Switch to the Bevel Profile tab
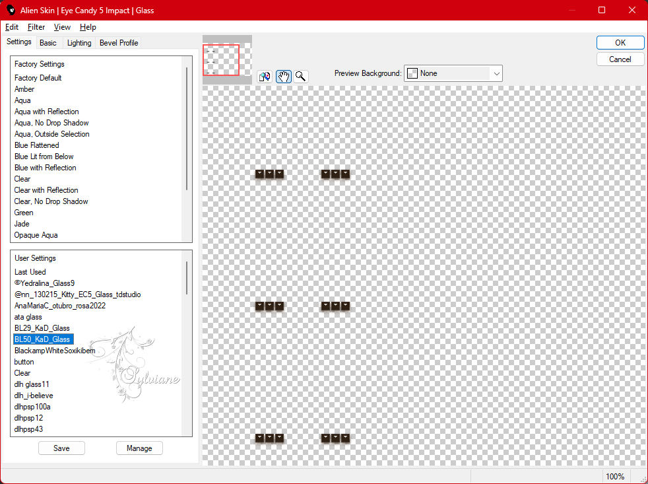The image size is (648, 484). tap(119, 43)
